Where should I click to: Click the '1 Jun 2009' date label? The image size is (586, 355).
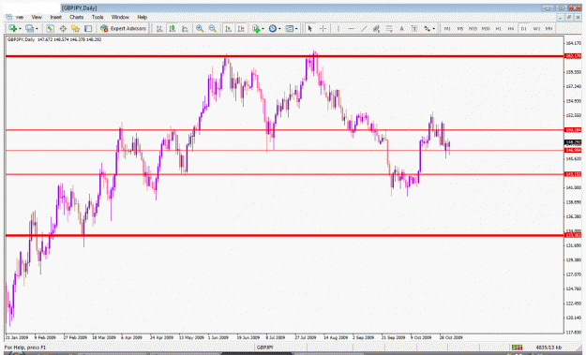(x=218, y=337)
